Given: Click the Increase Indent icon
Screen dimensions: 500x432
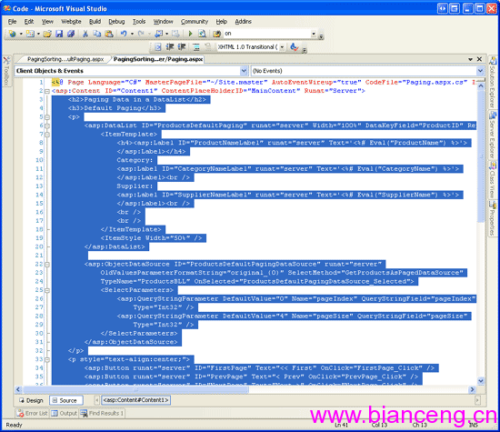Looking at the screenshot, I should click(182, 47).
